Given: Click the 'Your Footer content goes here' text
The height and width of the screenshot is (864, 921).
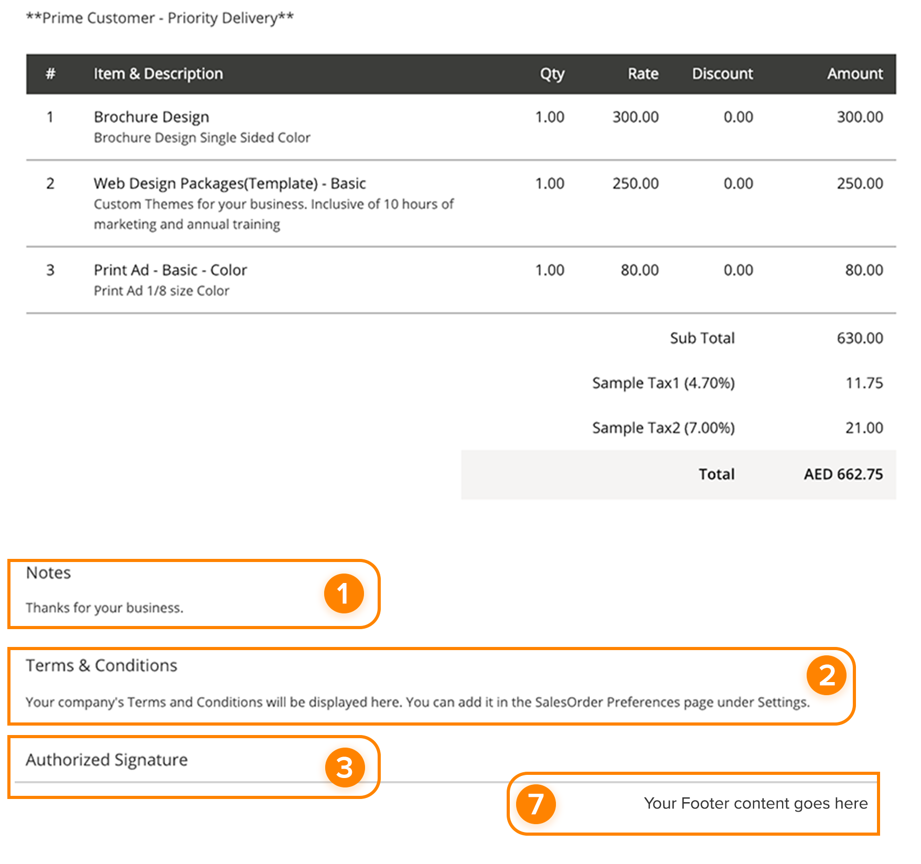Looking at the screenshot, I should (x=755, y=803).
